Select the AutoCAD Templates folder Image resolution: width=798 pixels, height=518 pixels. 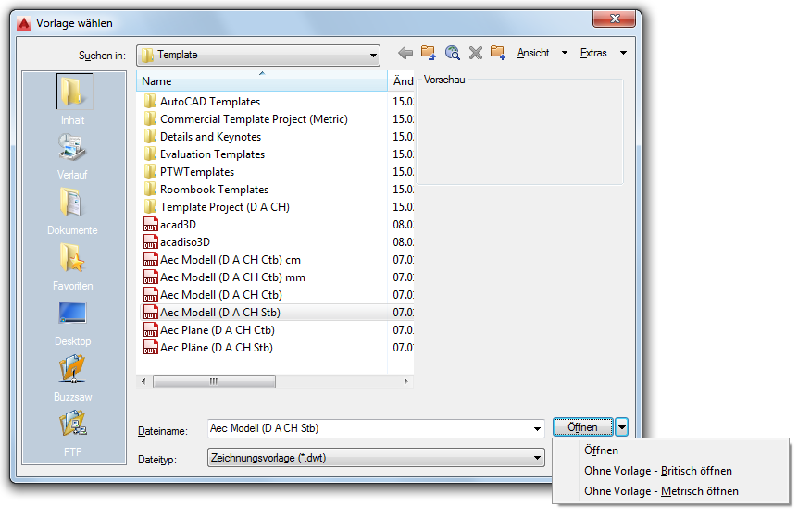202,102
